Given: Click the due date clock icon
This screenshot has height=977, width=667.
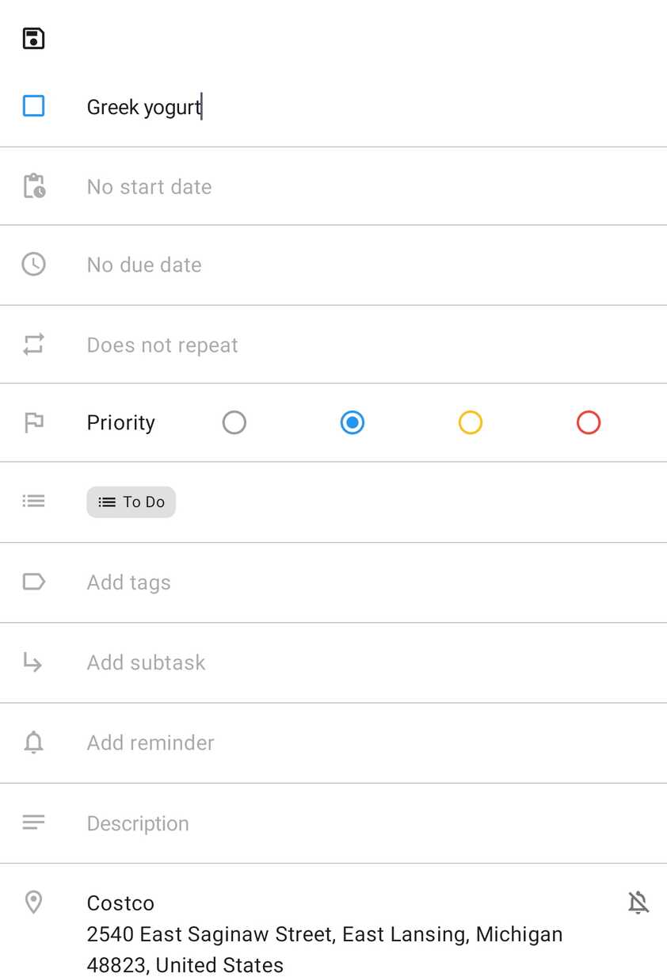Looking at the screenshot, I should tap(33, 264).
